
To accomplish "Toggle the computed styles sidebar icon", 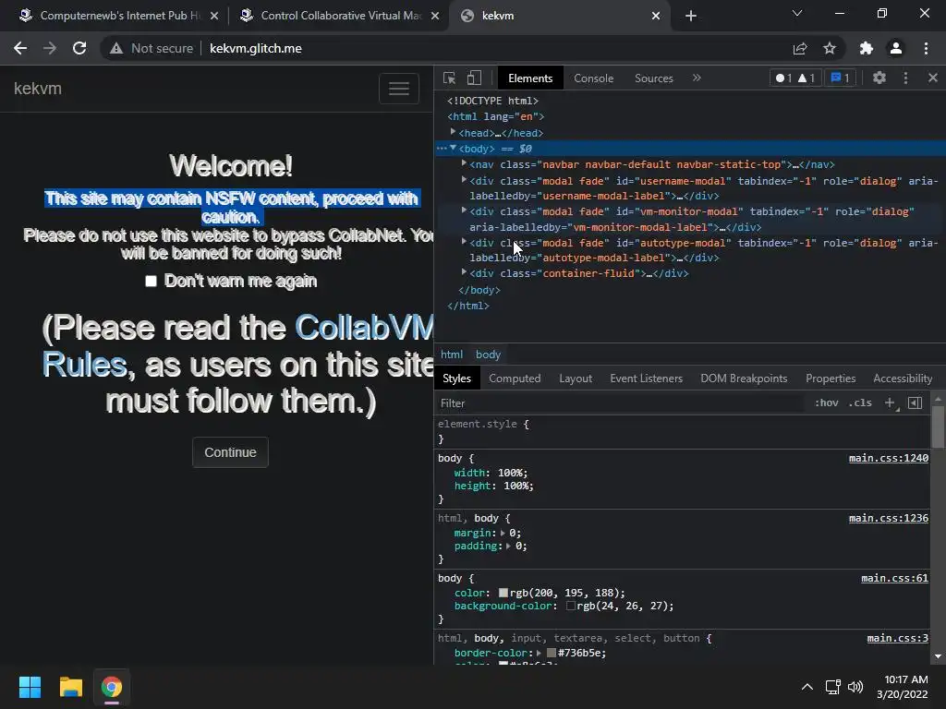I will 916,403.
